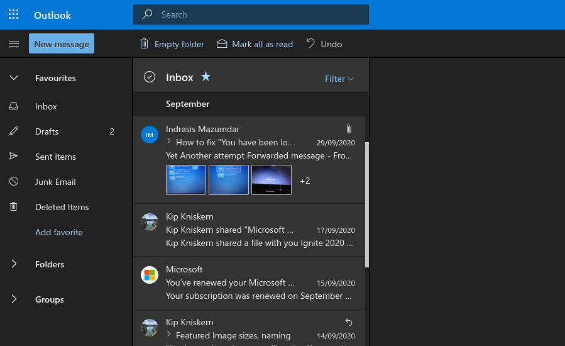The width and height of the screenshot is (565, 346).
Task: Click the Sent Items paper-plane icon
Action: [x=13, y=156]
